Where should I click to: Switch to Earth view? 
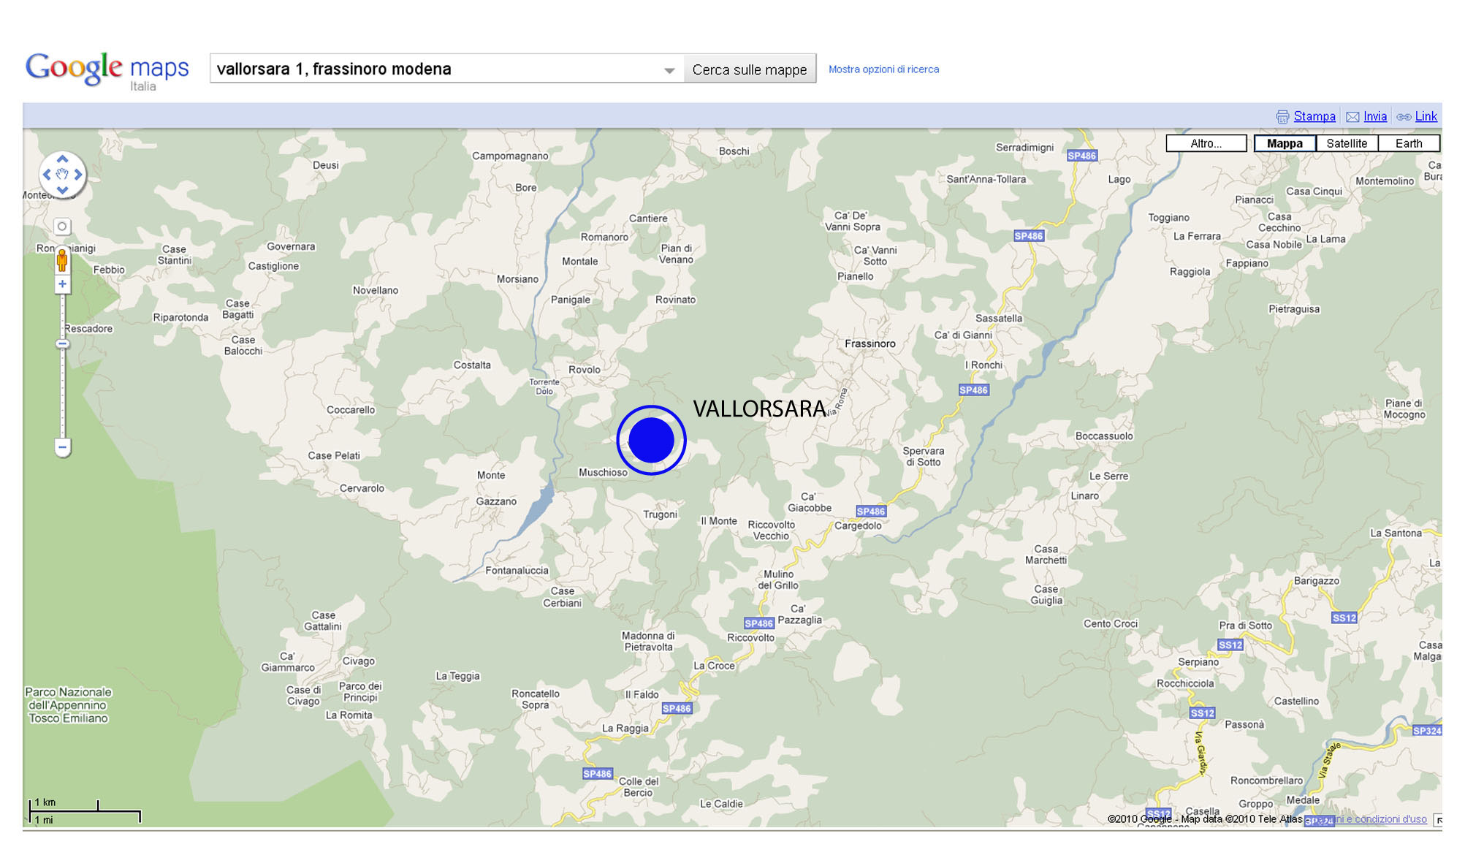click(x=1409, y=143)
